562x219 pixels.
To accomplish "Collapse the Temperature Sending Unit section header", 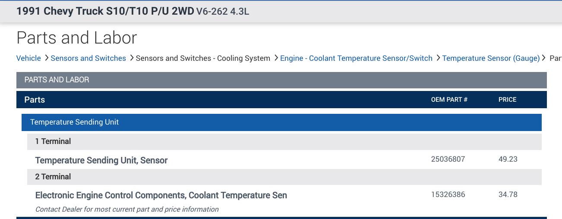I will coord(281,122).
